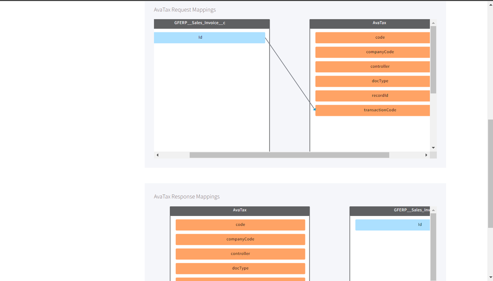Click the AvaTax Request Mappings heading
493x281 pixels.
tap(185, 10)
